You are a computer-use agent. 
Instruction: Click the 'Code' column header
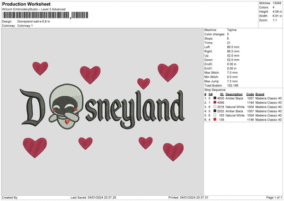pyautogui.click(x=250, y=94)
